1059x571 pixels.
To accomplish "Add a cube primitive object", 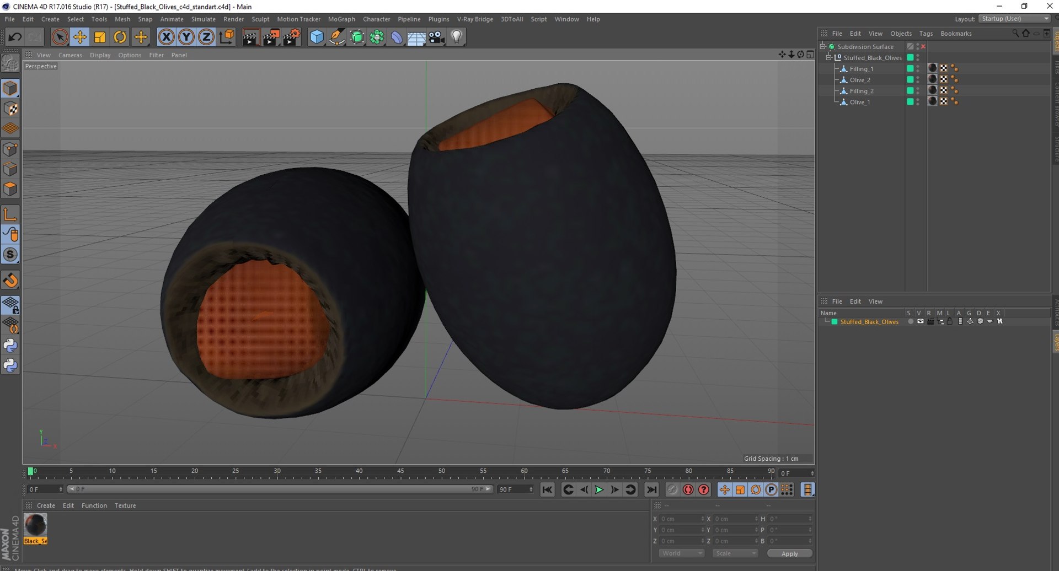I will (317, 37).
